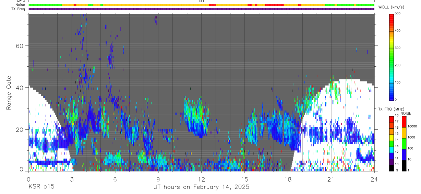Viewport: 421px width, 194px height.
Task: Click the 16 tick on TX FRQ legend
Action: tap(396, 128)
